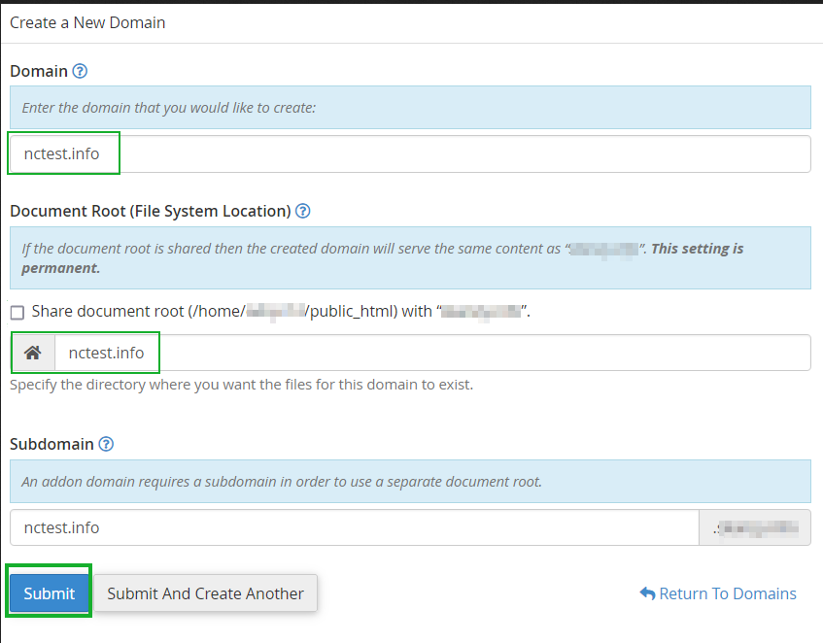Click the blurred domain suffix beside Subdomain field
The height and width of the screenshot is (643, 823).
tap(754, 527)
